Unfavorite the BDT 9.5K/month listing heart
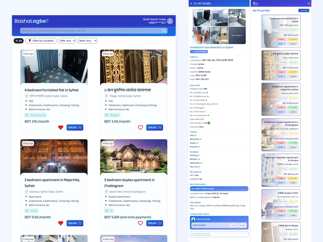The width and height of the screenshot is (323, 242). [x=61, y=223]
